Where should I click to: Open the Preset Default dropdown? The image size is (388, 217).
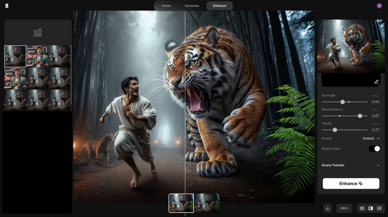pos(371,138)
